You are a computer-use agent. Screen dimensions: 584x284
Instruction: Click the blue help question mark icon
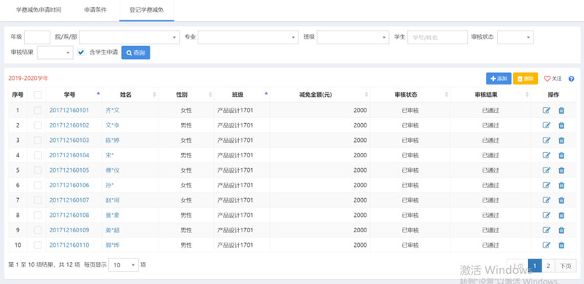pos(572,79)
